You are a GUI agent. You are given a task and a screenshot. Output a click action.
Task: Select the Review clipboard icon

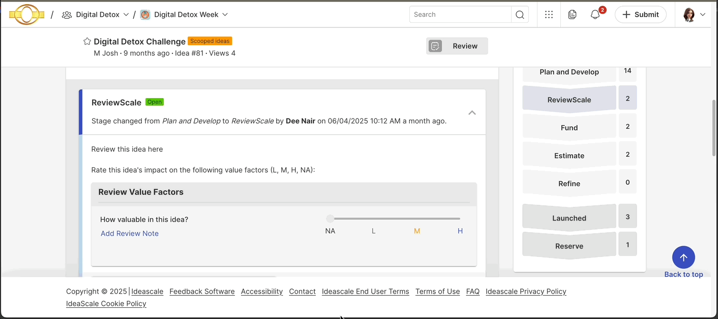(435, 46)
